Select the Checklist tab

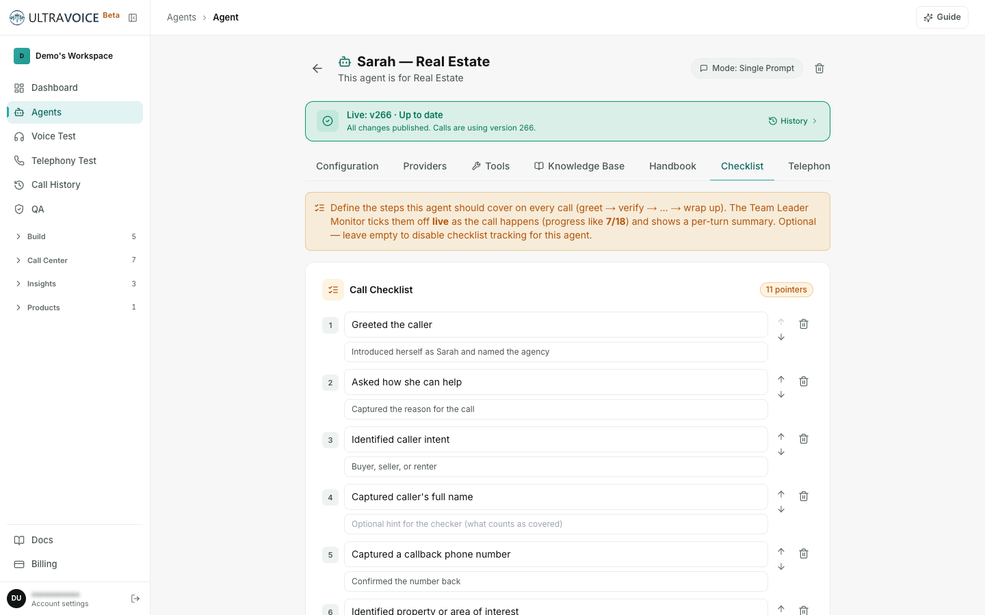(742, 166)
